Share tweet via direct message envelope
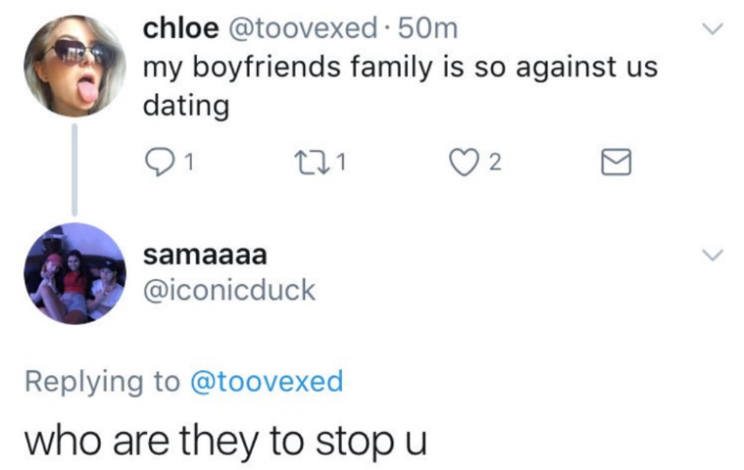Screen dimensions: 744x470 point(616,163)
